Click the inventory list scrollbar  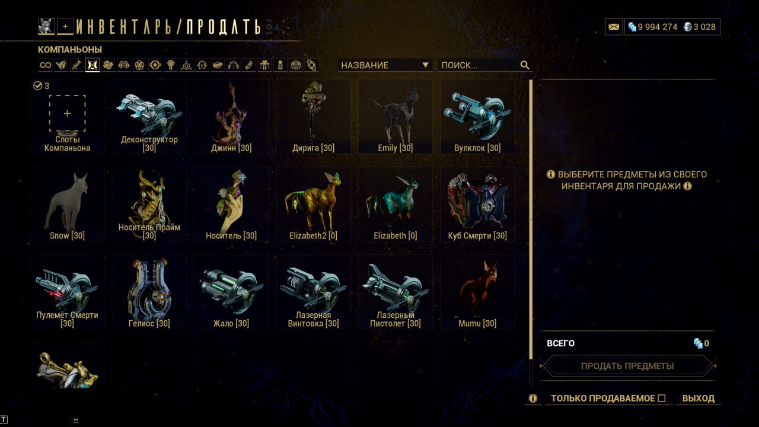pos(531,219)
